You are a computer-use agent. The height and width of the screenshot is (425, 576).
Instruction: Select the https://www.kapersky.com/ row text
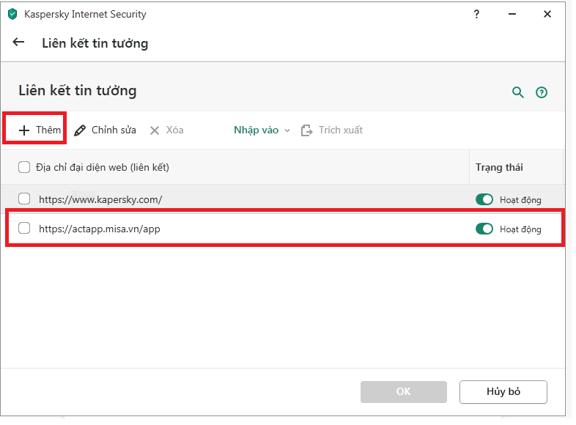click(x=100, y=199)
